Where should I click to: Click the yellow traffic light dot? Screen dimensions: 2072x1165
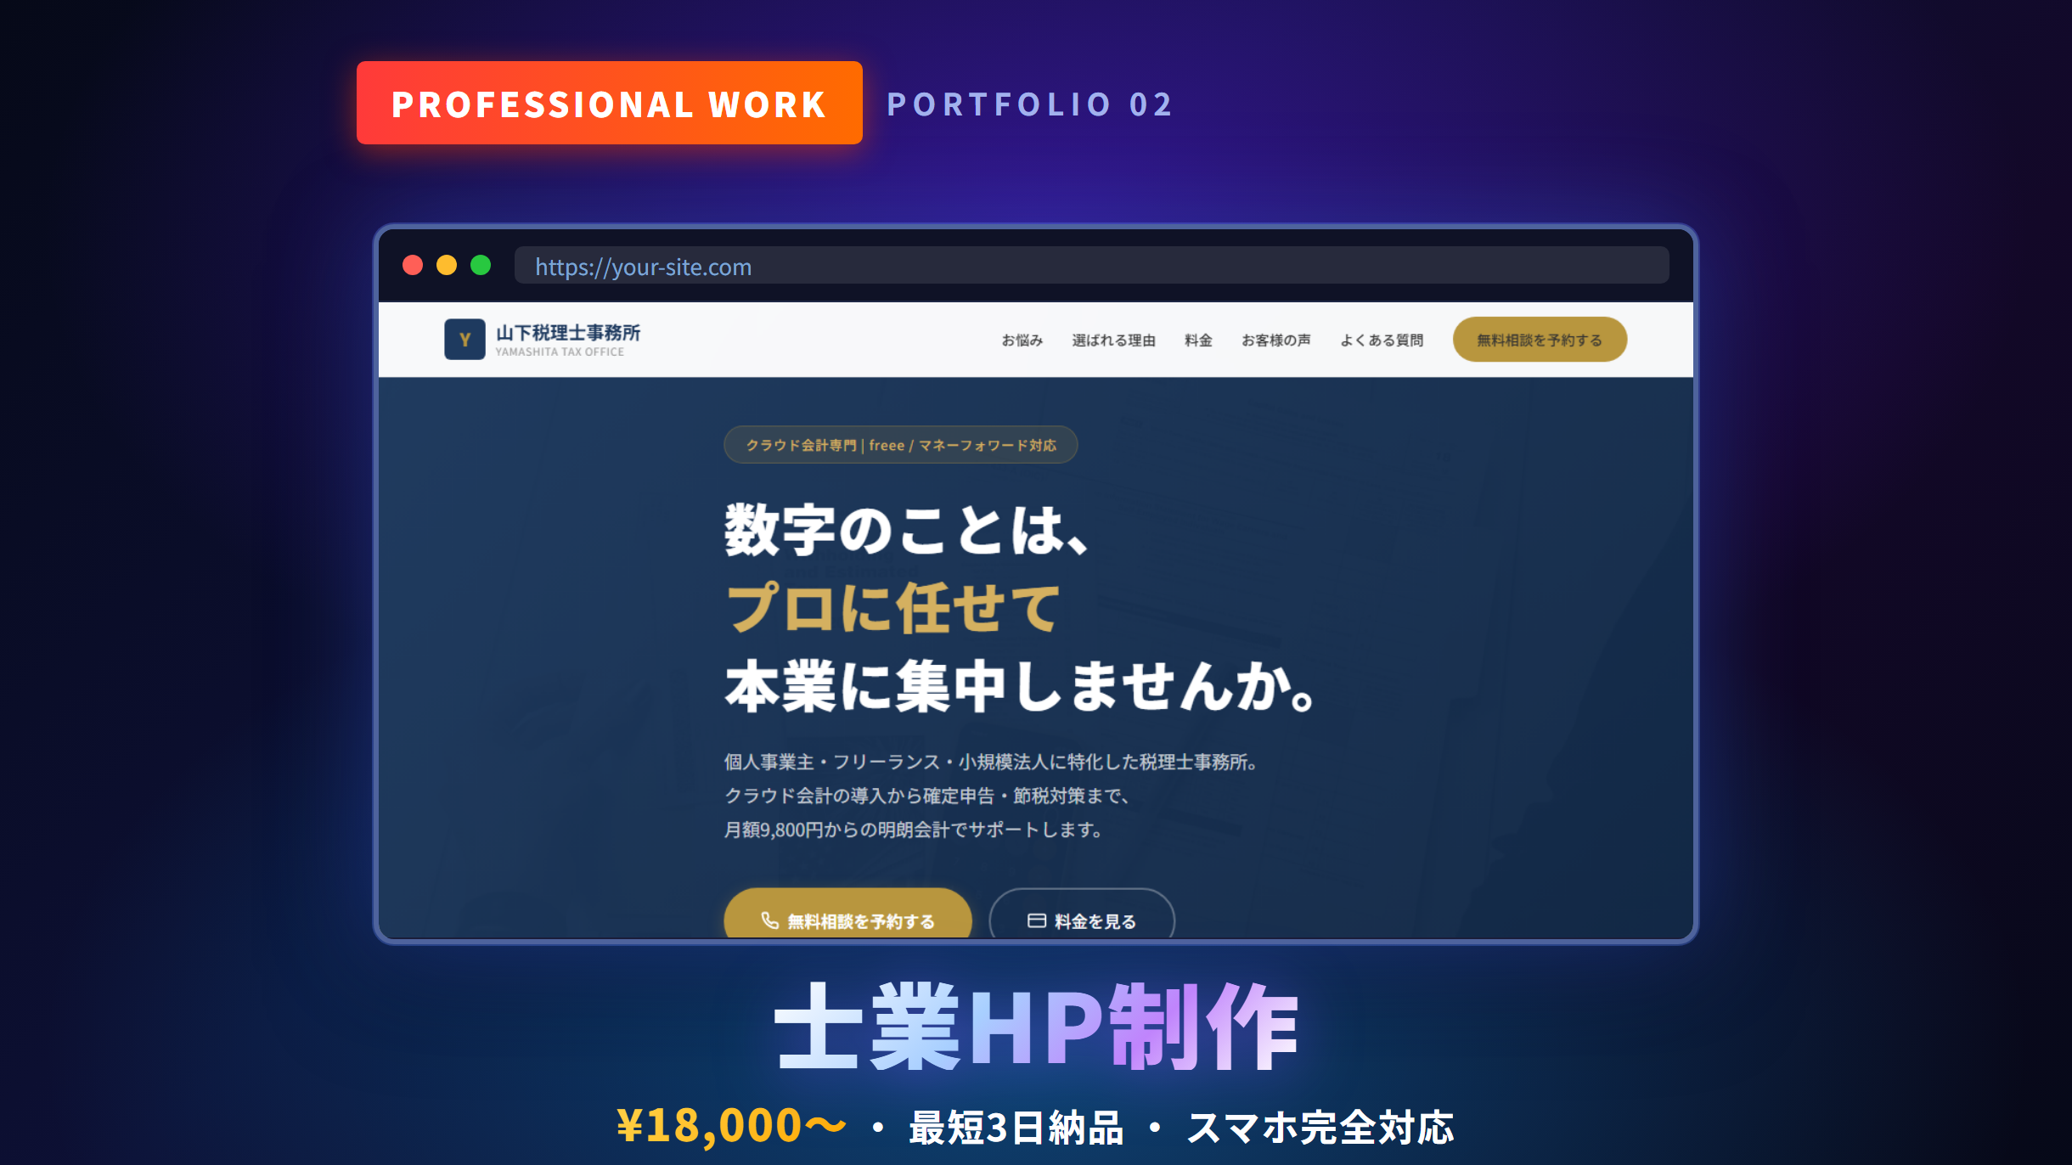pos(448,266)
